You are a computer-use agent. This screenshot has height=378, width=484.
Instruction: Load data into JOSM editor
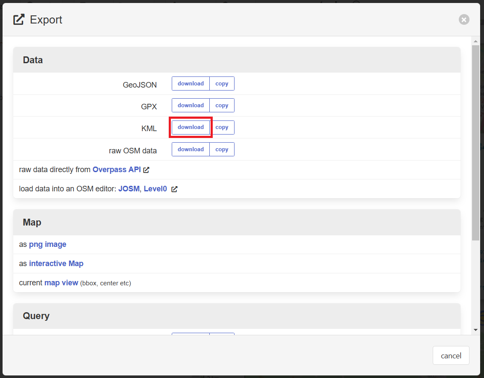129,189
